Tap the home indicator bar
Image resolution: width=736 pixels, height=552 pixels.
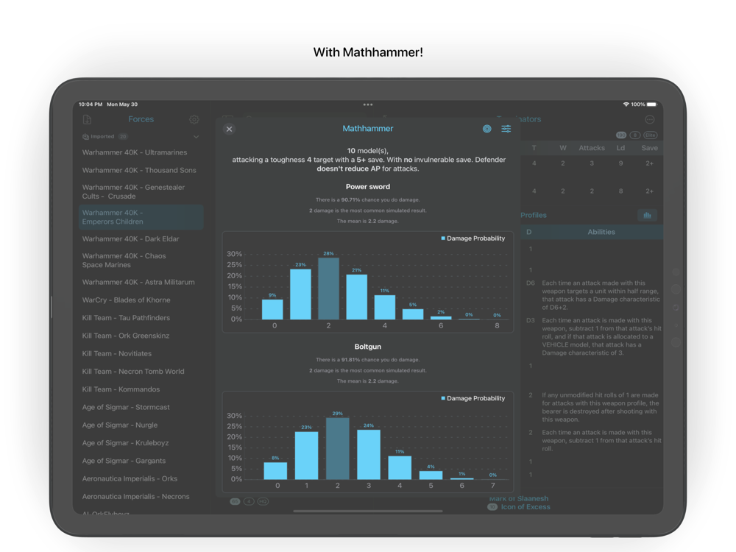point(368,512)
